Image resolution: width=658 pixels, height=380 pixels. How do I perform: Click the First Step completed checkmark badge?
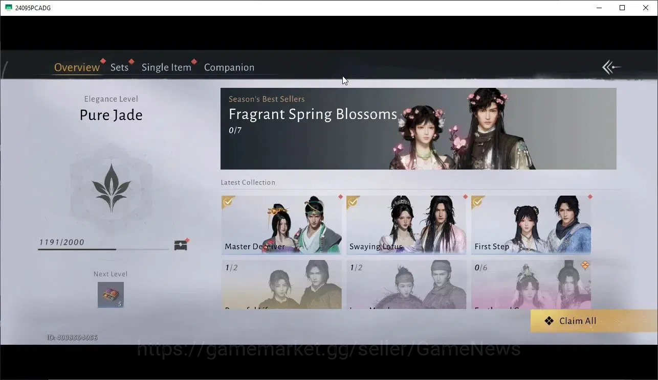point(478,202)
